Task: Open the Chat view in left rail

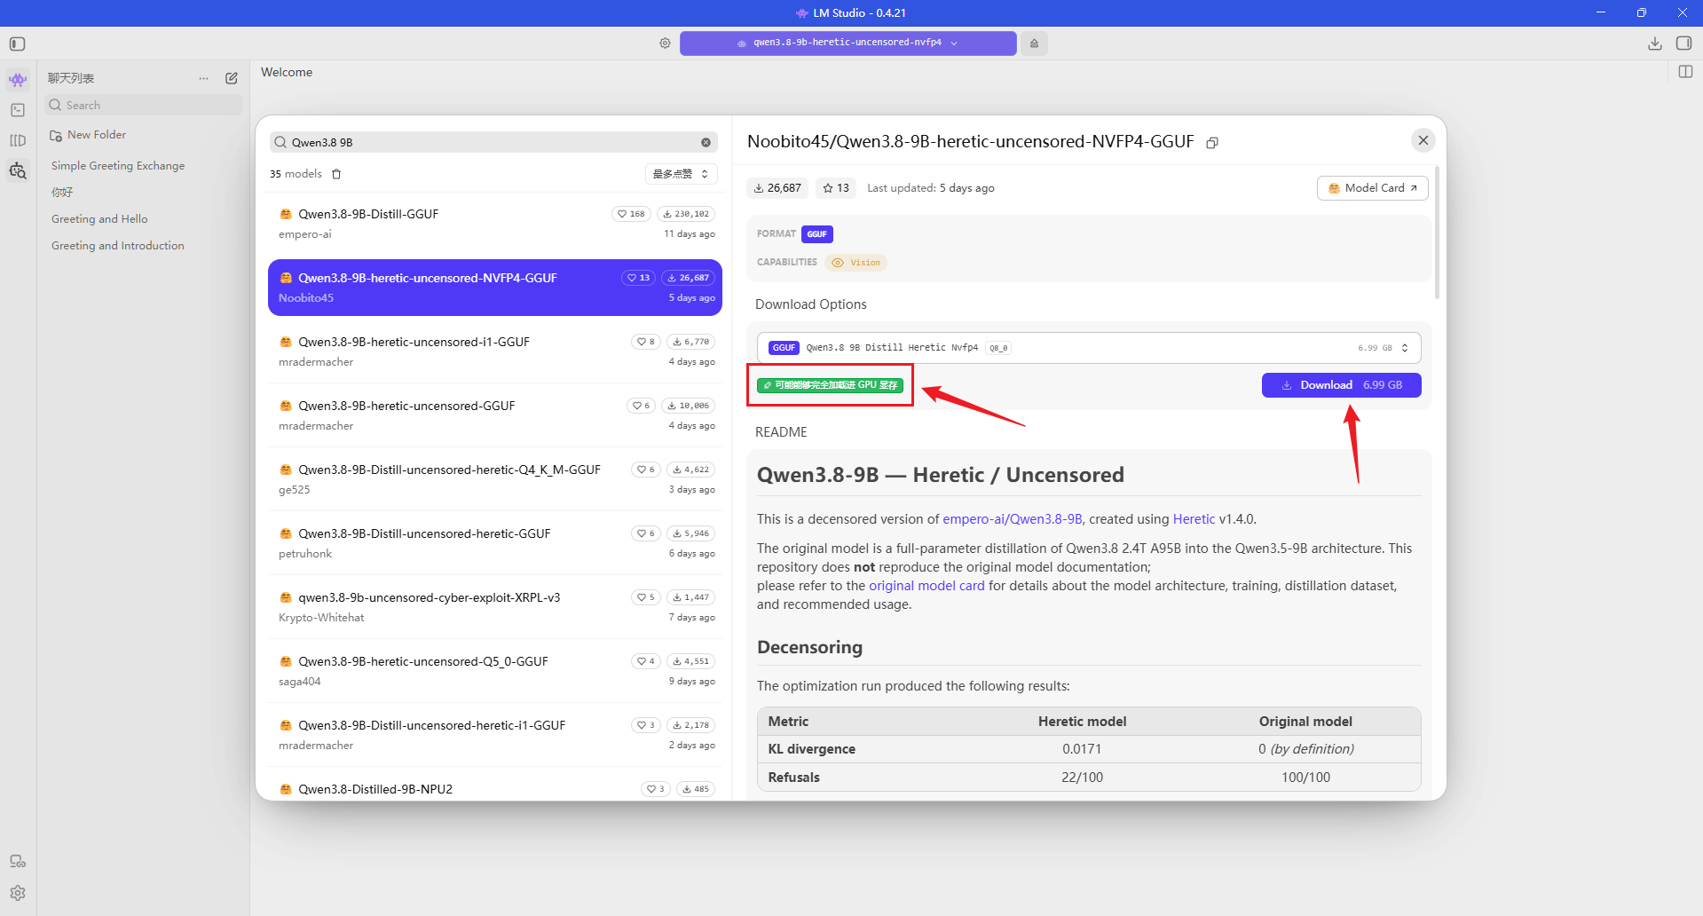Action: coord(18,80)
